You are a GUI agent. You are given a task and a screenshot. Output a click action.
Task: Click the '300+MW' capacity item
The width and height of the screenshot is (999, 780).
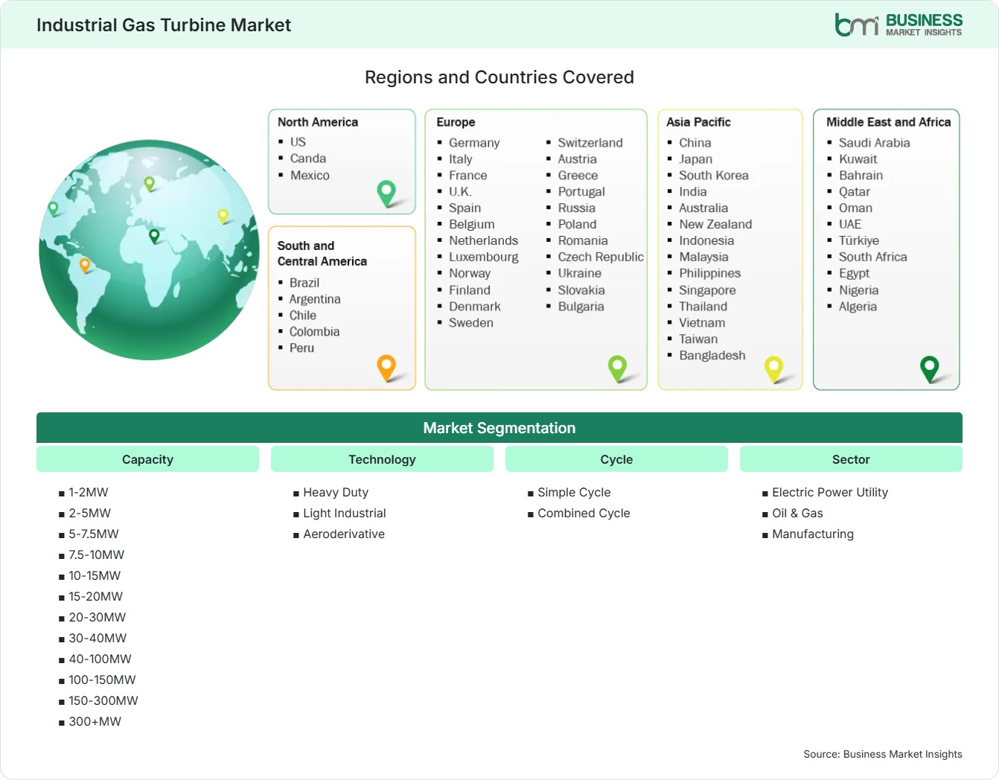pos(95,722)
